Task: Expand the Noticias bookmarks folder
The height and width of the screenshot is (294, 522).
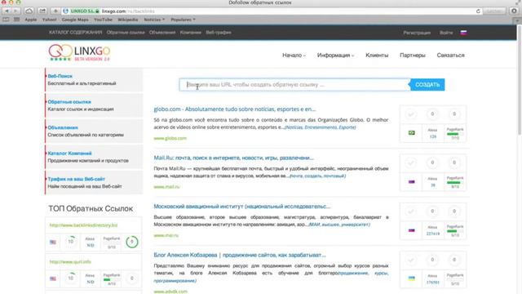Action: tap(154, 20)
